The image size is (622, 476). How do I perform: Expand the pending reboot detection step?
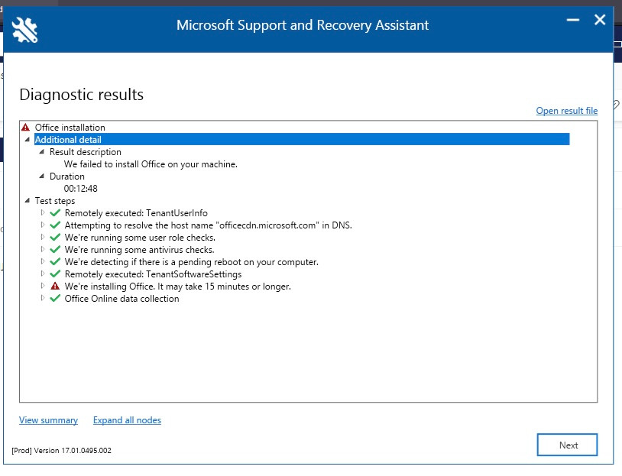coord(43,261)
